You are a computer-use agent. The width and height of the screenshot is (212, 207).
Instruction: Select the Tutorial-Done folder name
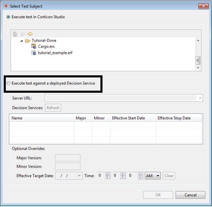(x=44, y=41)
